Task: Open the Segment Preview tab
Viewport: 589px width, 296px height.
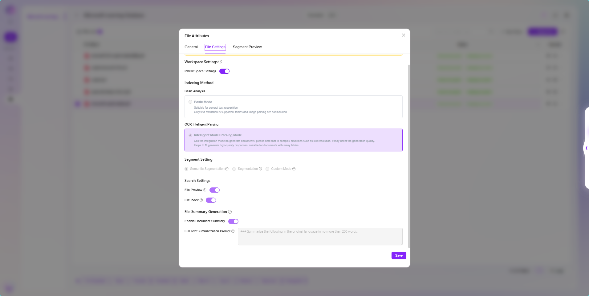Action: [247, 47]
